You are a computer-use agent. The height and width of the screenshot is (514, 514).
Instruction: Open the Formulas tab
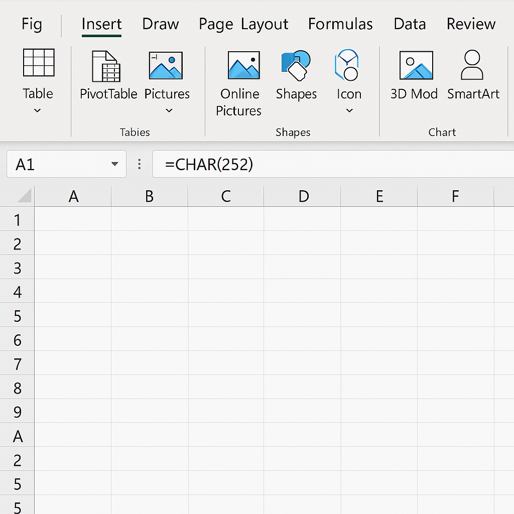click(340, 24)
